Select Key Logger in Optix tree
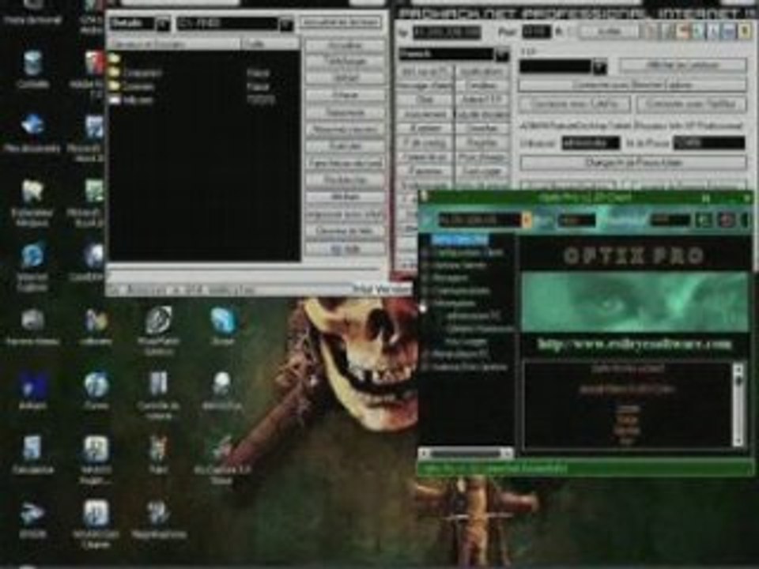The image size is (759, 569). (x=465, y=341)
